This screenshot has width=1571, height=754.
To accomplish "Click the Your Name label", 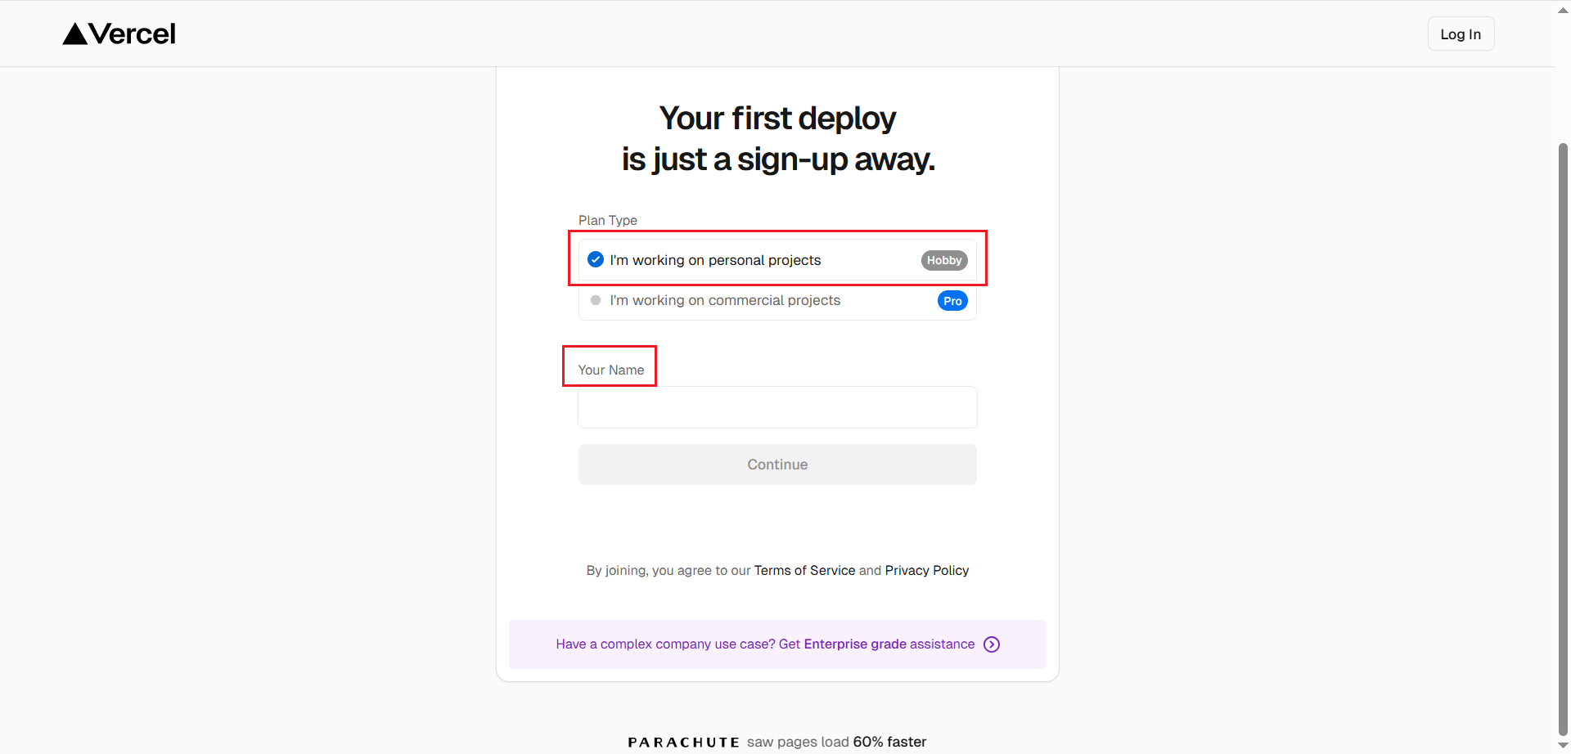I will [x=611, y=370].
